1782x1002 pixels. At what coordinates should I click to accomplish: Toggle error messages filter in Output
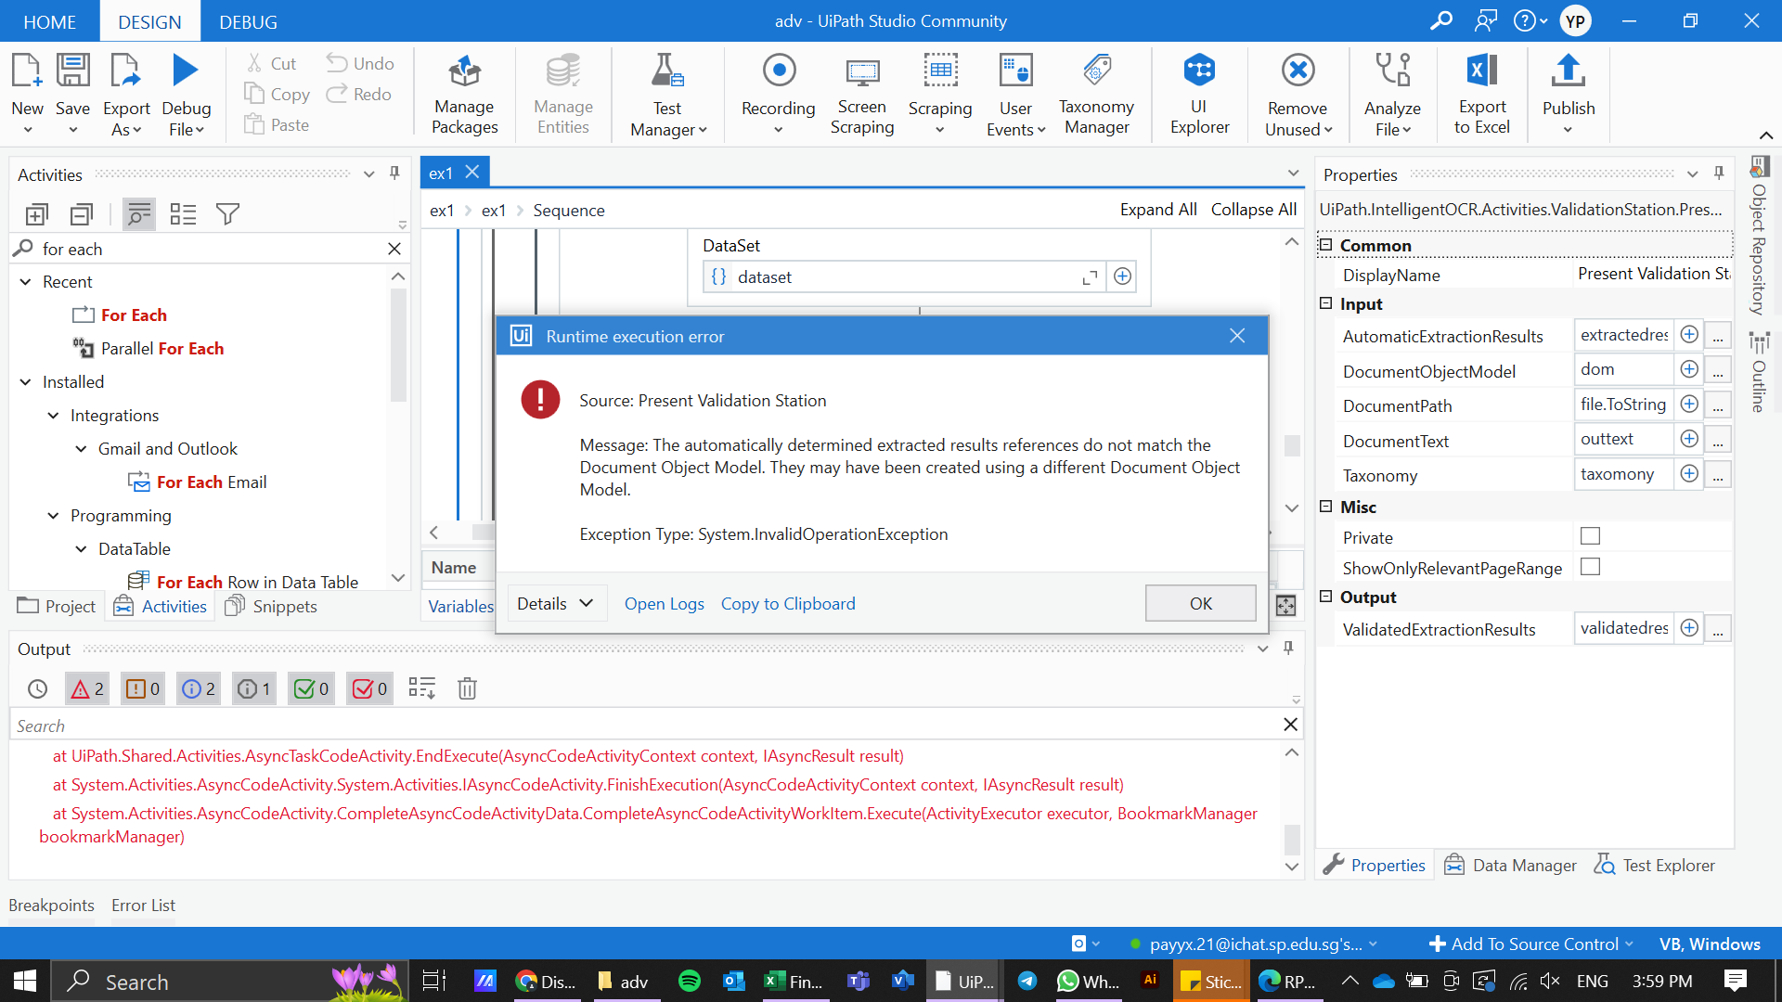click(87, 688)
